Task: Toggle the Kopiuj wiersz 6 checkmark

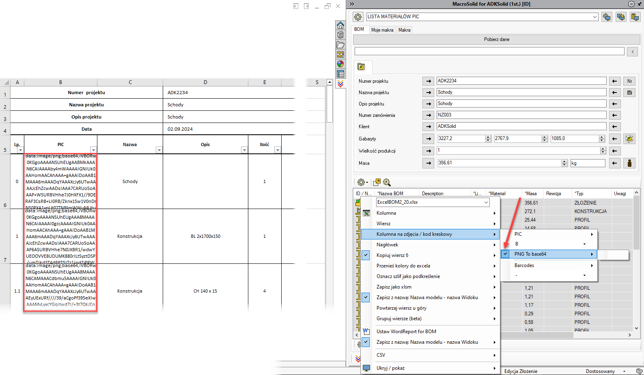Action: tap(366, 255)
